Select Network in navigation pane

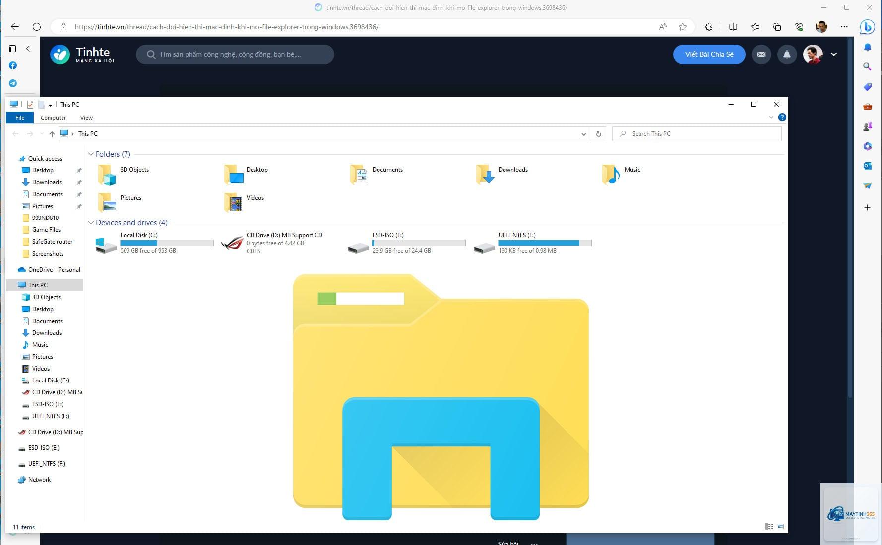[34, 480]
